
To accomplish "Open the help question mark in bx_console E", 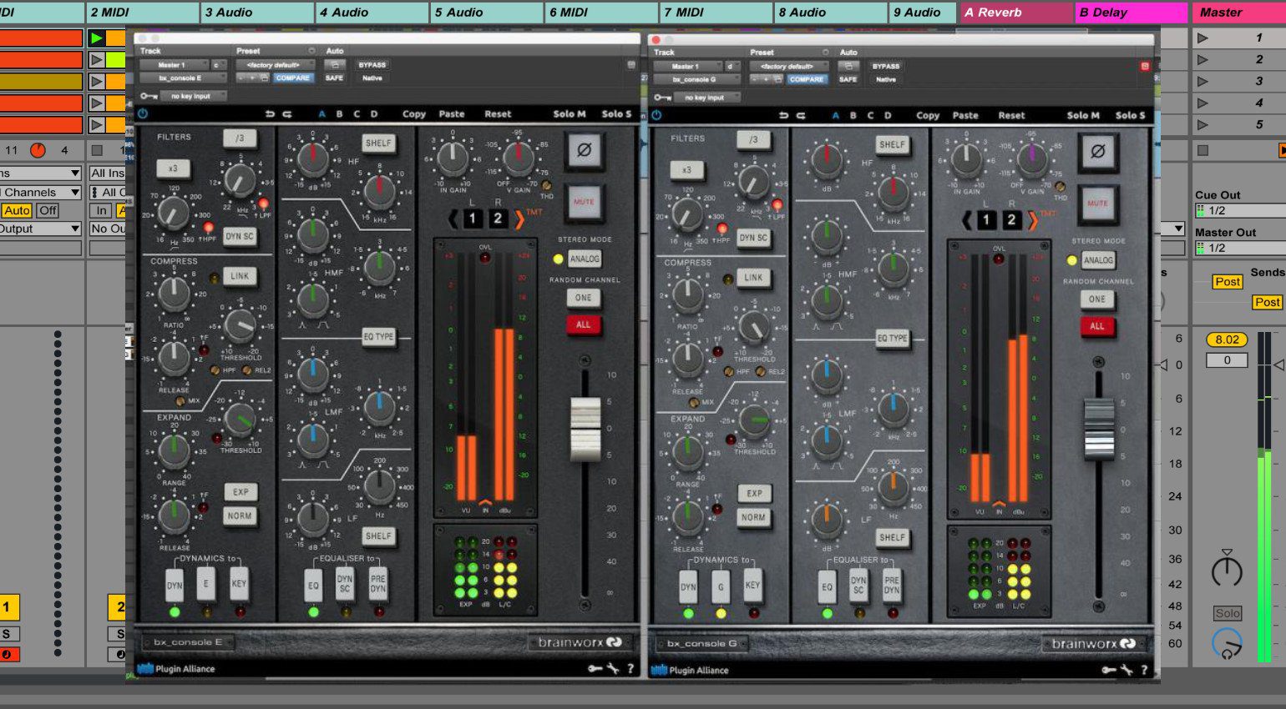I will (630, 668).
